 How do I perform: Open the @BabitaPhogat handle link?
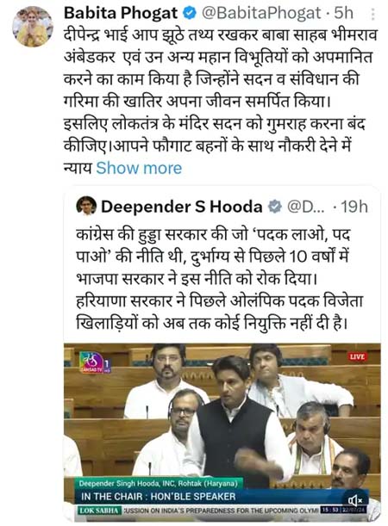pos(260,14)
